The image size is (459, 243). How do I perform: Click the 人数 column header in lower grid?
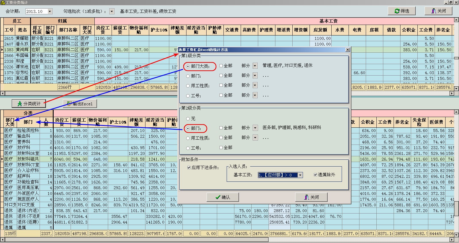pos(46,122)
